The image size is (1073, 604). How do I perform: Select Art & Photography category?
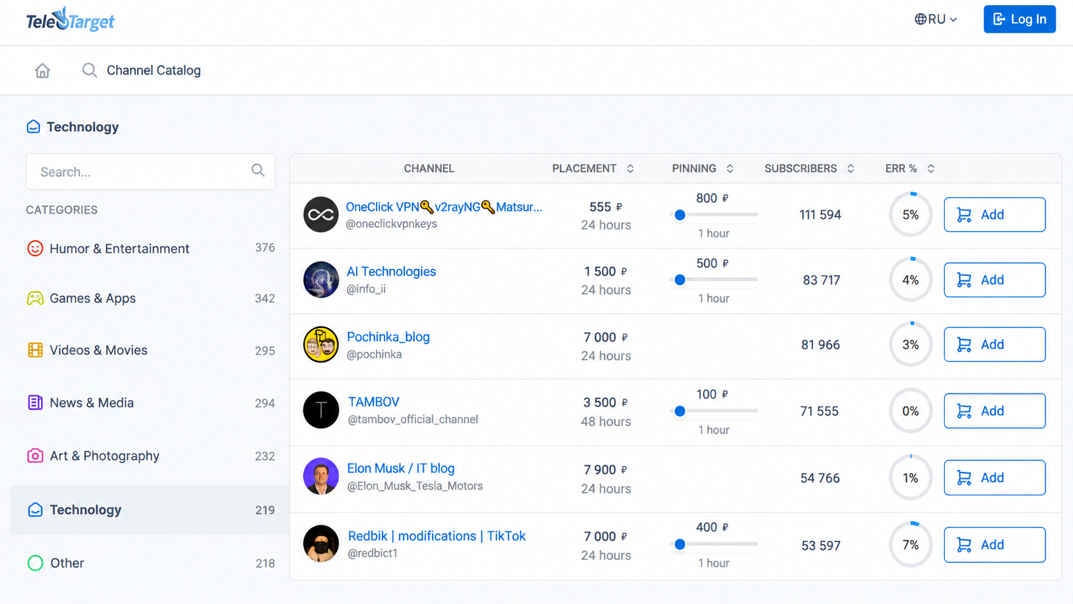150,456
